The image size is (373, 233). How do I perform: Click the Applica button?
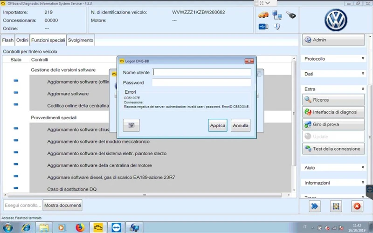[x=218, y=125]
